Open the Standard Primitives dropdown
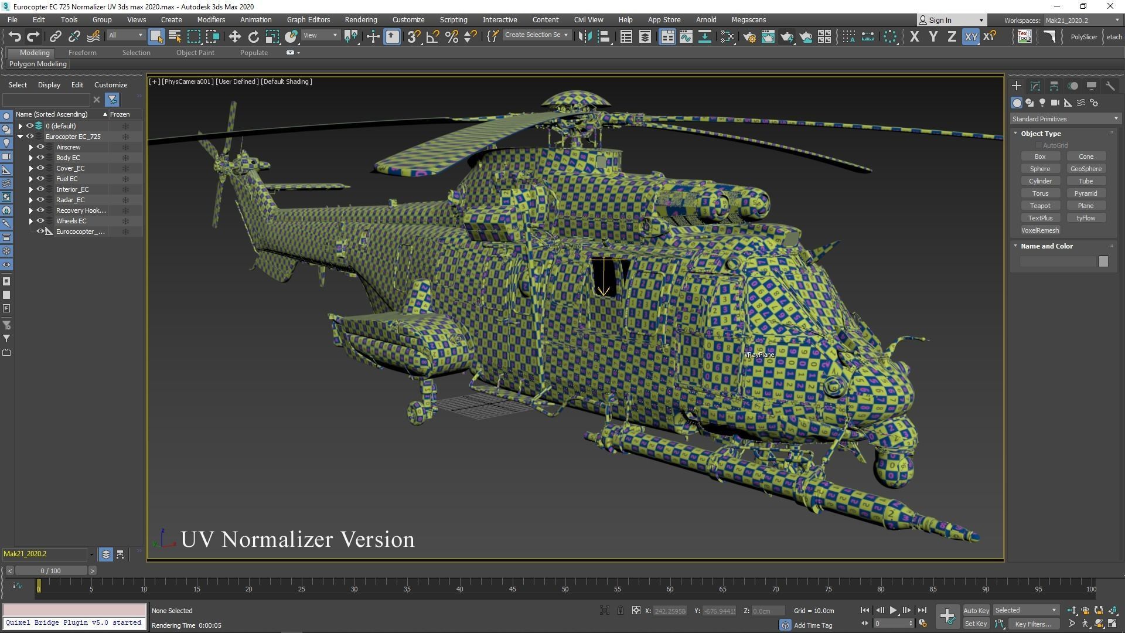Viewport: 1125px width, 633px height. tap(1065, 119)
